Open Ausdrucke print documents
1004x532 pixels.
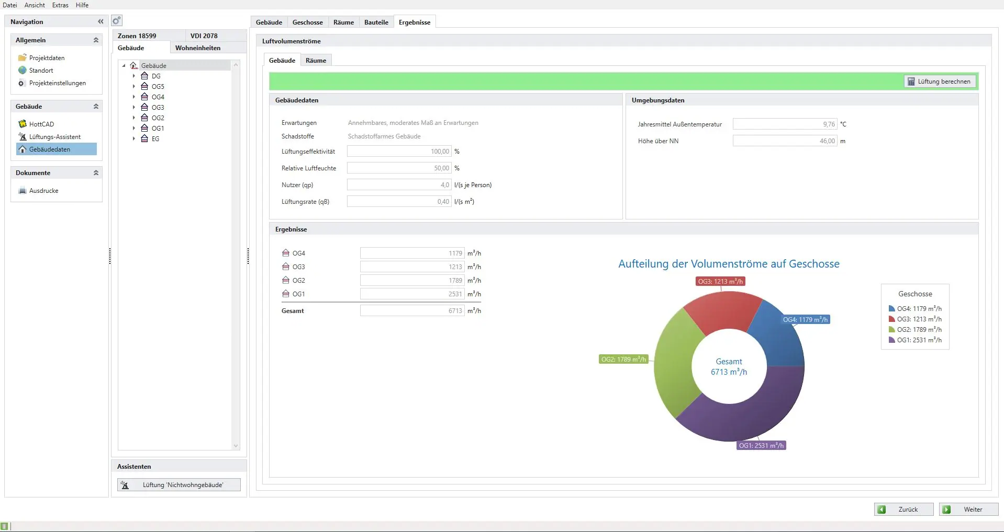coord(43,191)
